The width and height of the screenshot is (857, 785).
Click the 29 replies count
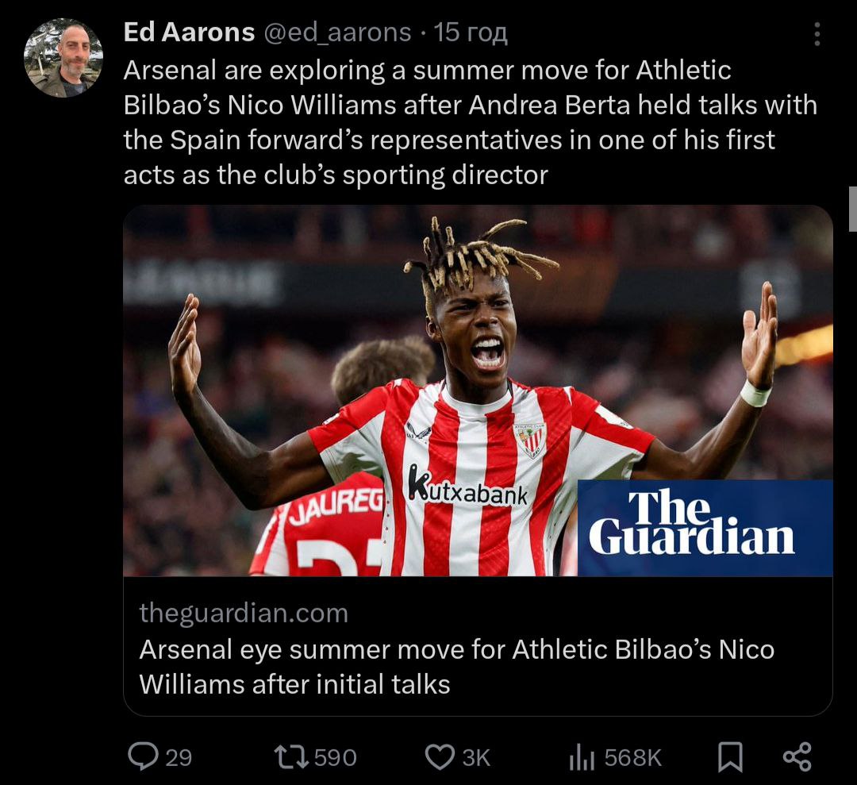pos(179,758)
